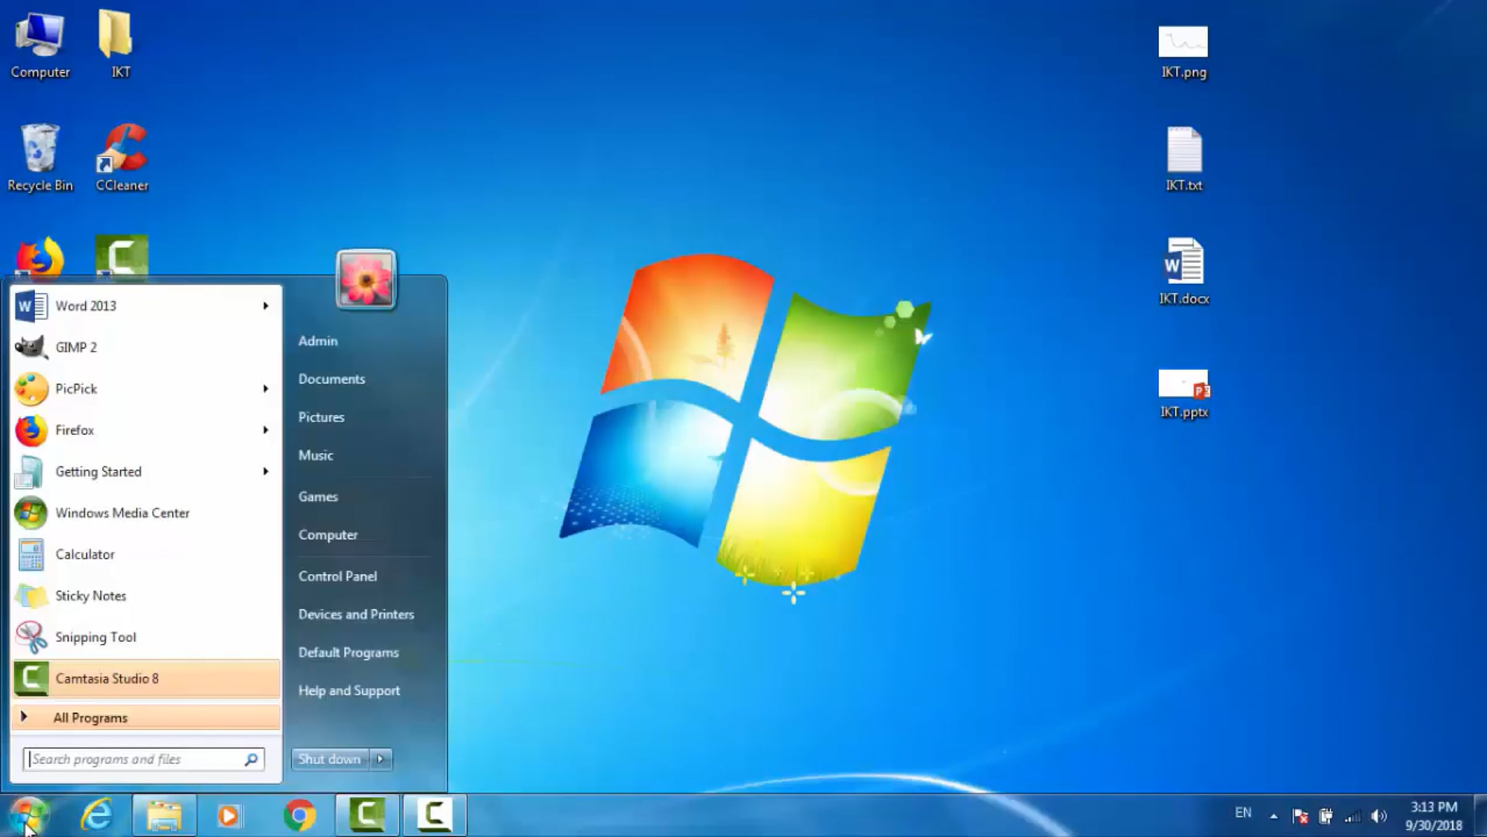This screenshot has width=1487, height=837.
Task: Open Shut down options arrow
Action: coord(380,759)
